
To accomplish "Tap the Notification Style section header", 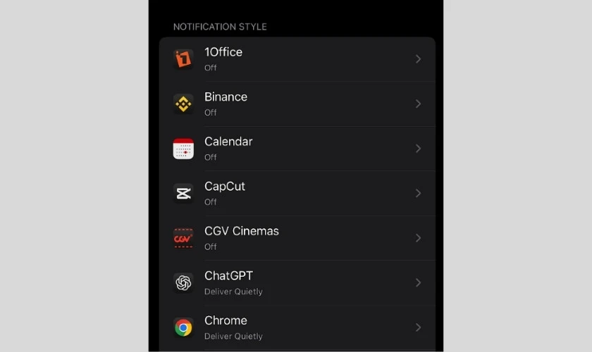I will click(220, 27).
